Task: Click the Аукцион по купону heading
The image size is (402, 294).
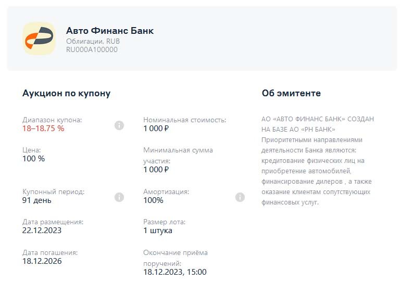Action: pos(67,93)
